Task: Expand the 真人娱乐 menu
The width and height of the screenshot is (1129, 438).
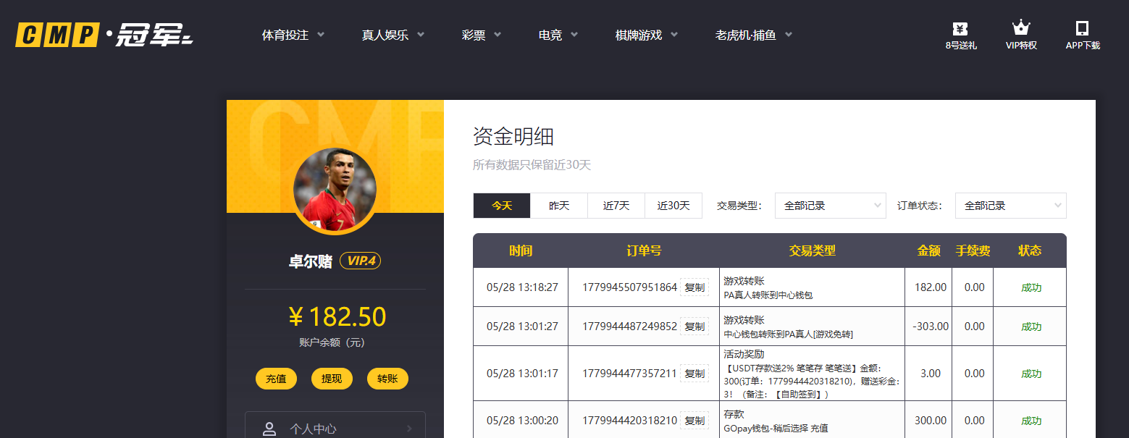Action: point(393,35)
